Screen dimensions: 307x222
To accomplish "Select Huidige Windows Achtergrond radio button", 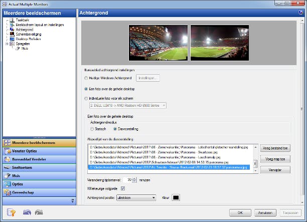I will tap(86, 78).
